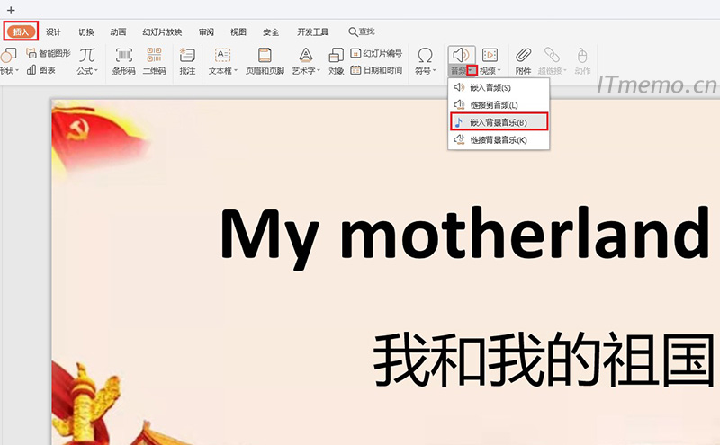Screen dimensions: 720x445
Task: Open the 插入 (Insert) ribbon tab
Action: tap(21, 31)
